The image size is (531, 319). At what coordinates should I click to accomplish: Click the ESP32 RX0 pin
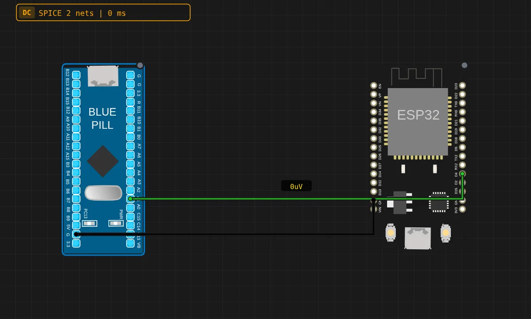[462, 112]
